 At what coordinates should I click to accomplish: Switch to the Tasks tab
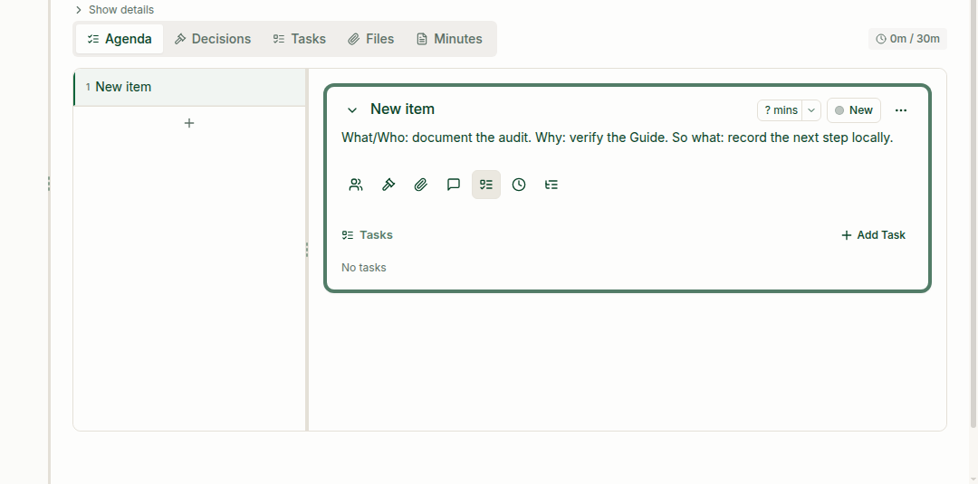300,39
